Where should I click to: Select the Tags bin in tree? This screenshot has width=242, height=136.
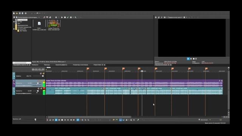(19, 23)
